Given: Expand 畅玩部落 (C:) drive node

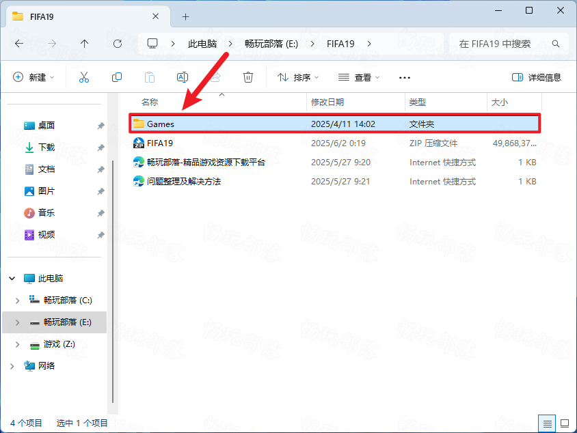Looking at the screenshot, I should tap(17, 301).
